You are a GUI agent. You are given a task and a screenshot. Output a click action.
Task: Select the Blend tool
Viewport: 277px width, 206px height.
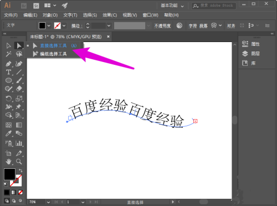point(19,133)
